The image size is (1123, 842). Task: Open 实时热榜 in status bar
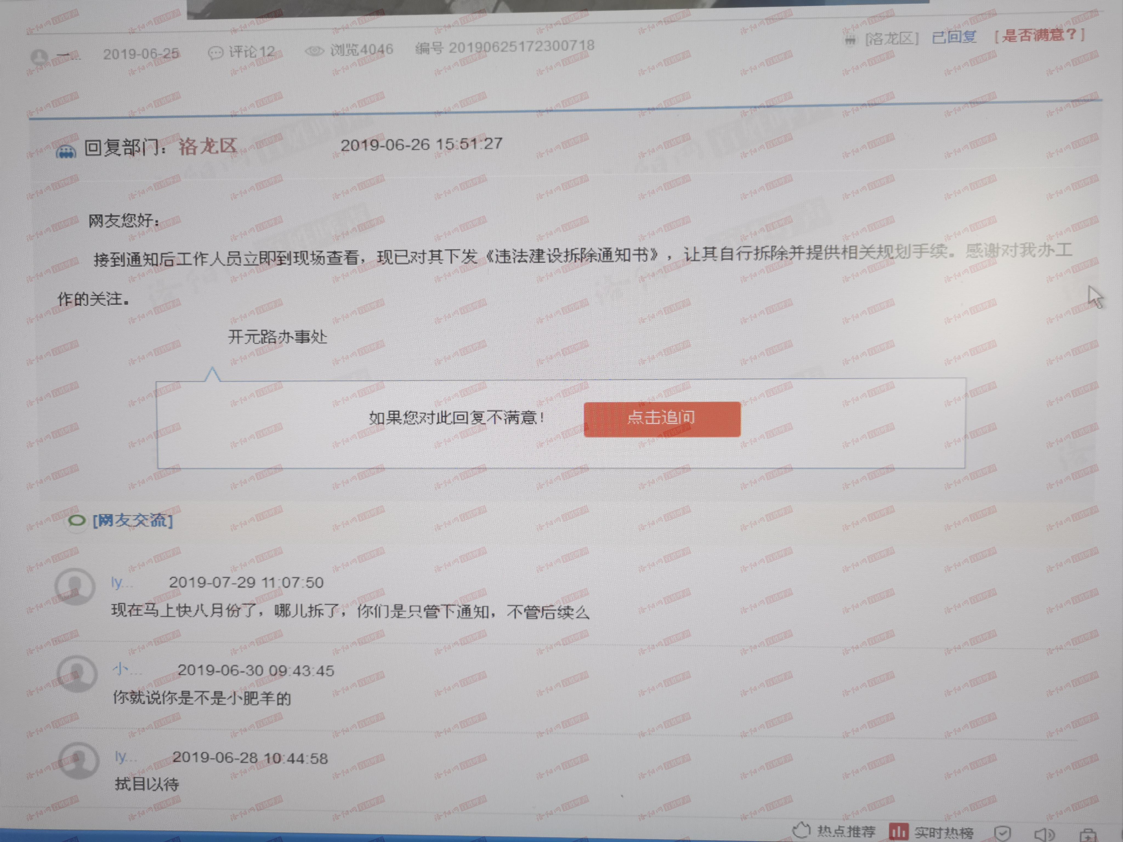pos(944,833)
